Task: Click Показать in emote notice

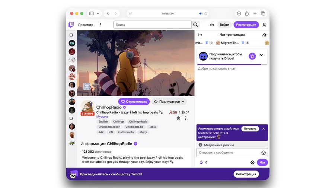Action: click(x=250, y=129)
